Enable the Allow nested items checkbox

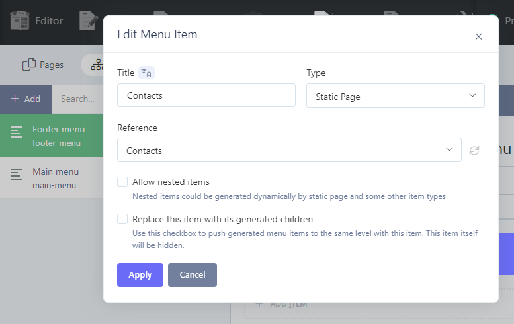122,182
